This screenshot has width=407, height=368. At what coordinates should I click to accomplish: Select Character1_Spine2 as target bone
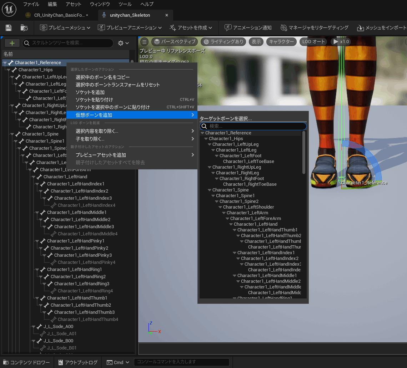pos(239,201)
